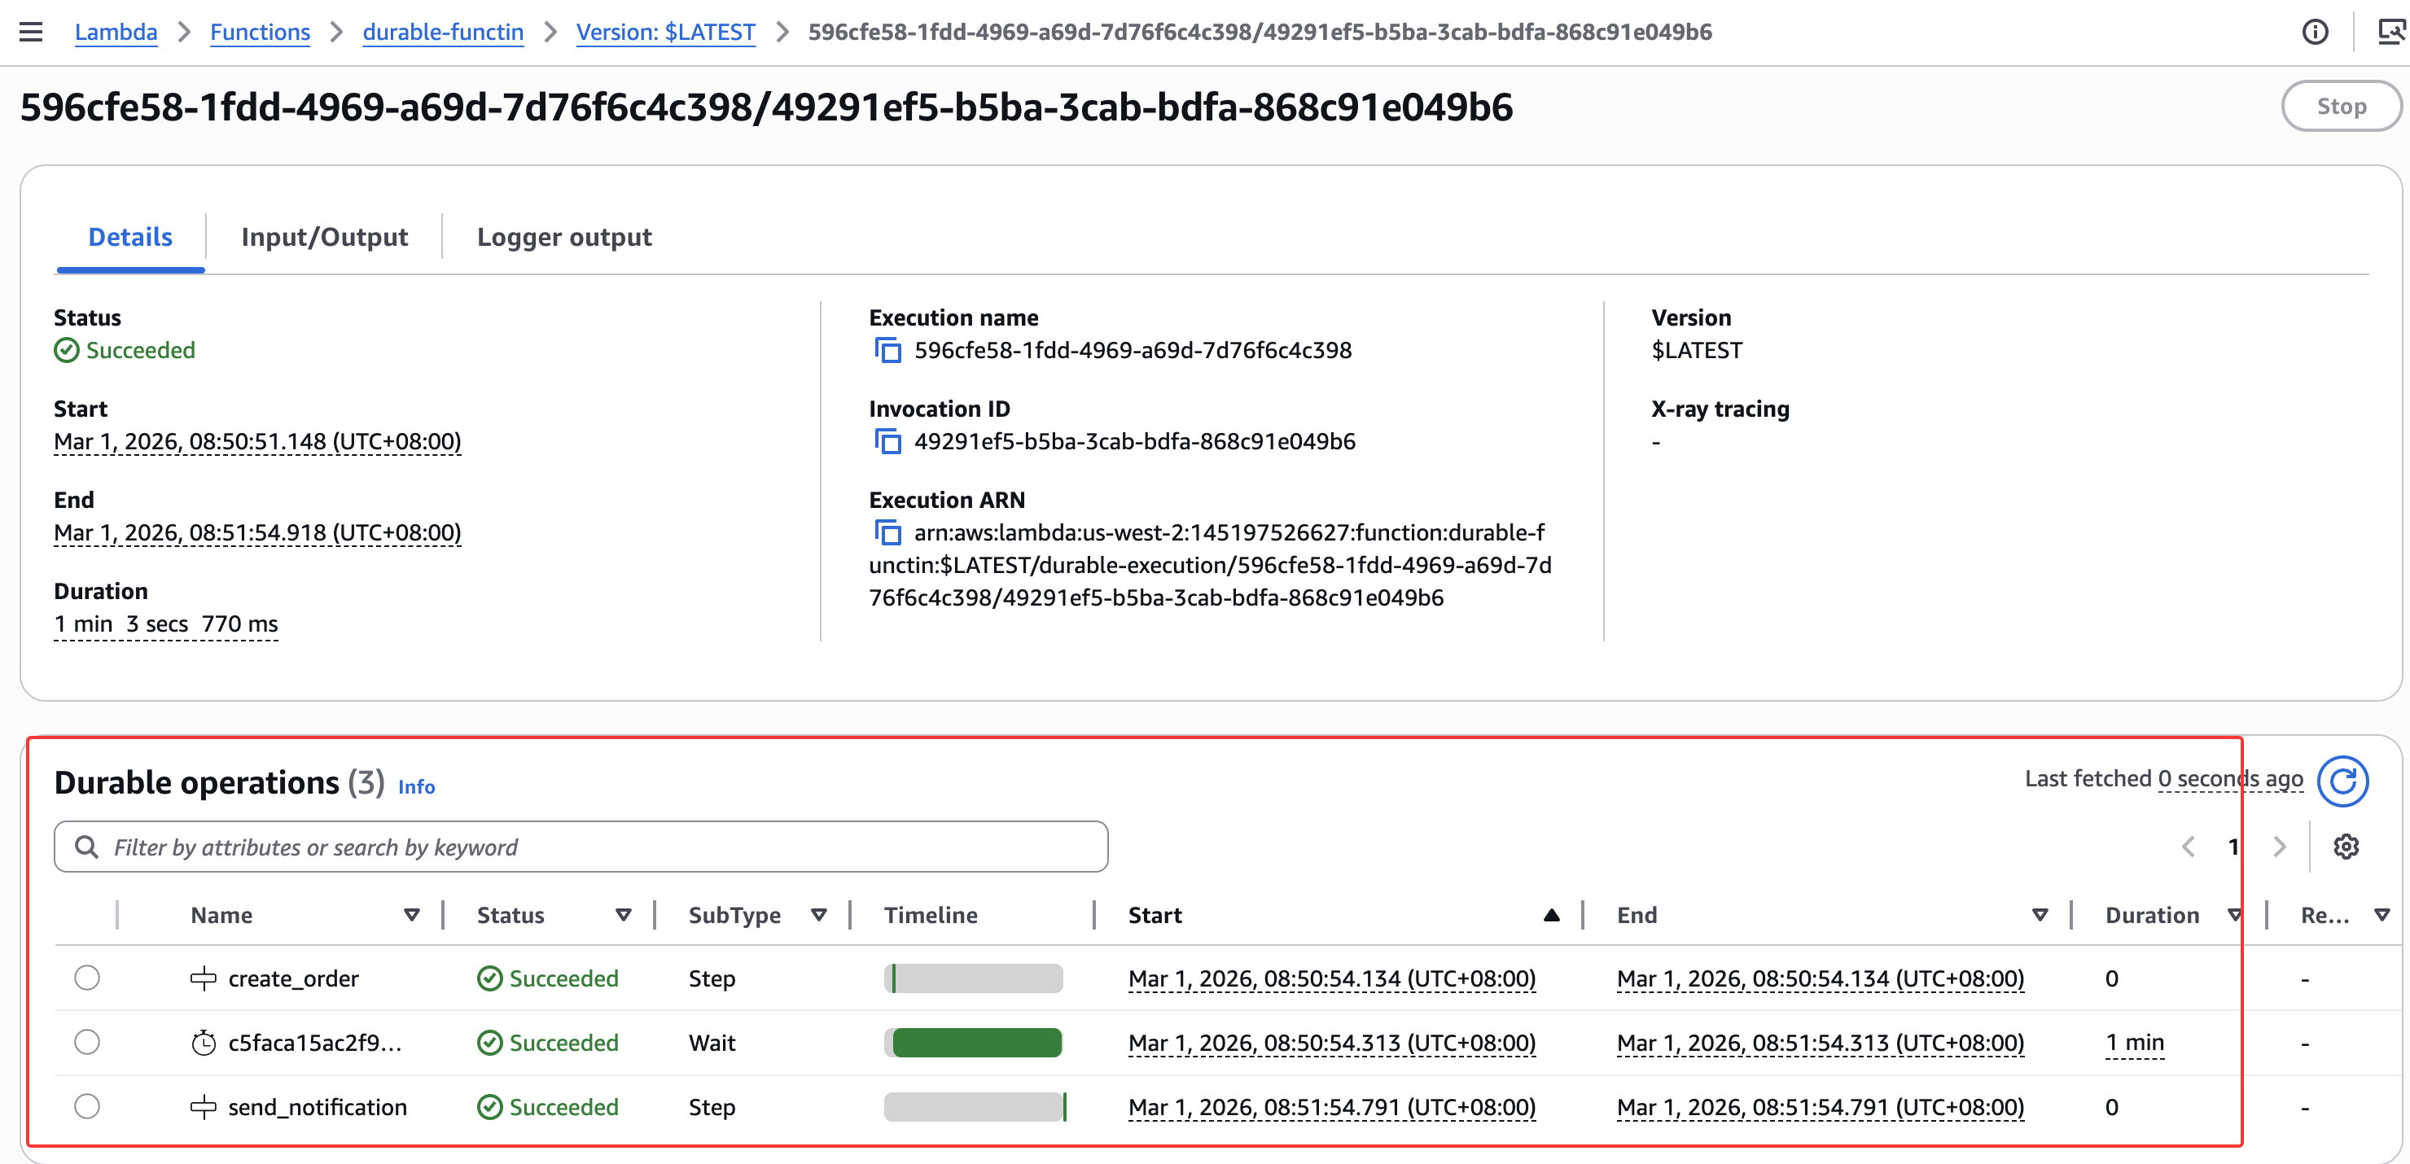Screen dimensions: 2410x1164
Task: Select the c5faca15ac2f9 Wait operation radio
Action: (x=87, y=1043)
